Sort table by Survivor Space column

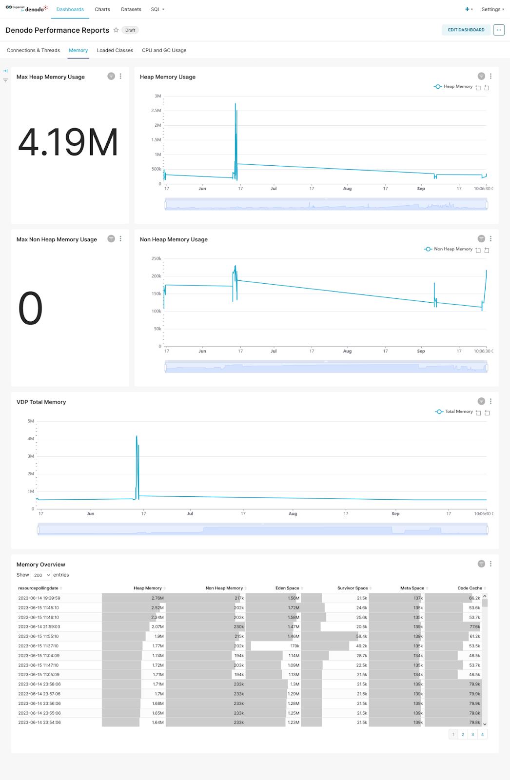pos(354,588)
